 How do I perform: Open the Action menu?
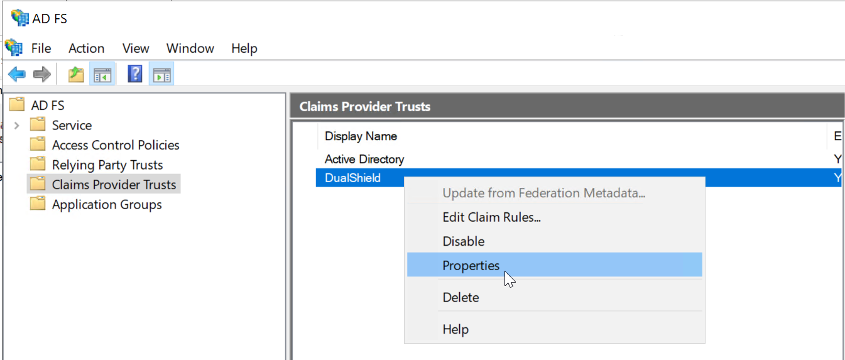pos(87,48)
